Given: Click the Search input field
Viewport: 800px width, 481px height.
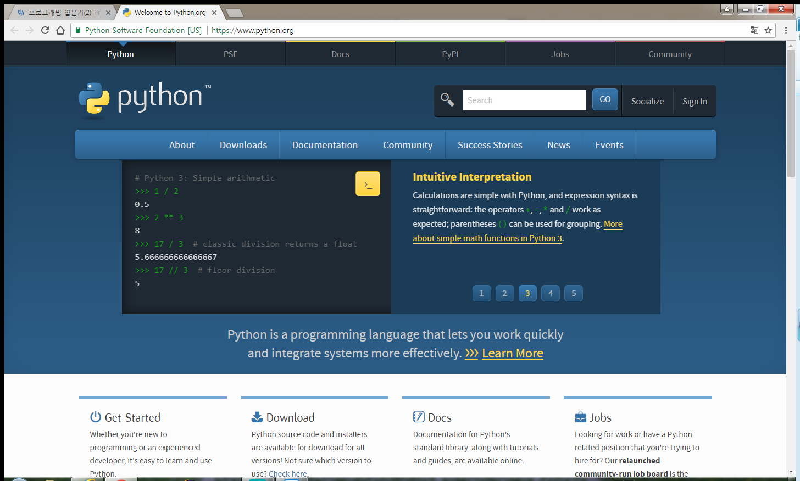Looking at the screenshot, I should [525, 100].
